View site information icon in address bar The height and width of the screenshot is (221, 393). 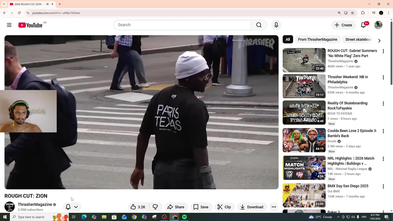pos(28,13)
